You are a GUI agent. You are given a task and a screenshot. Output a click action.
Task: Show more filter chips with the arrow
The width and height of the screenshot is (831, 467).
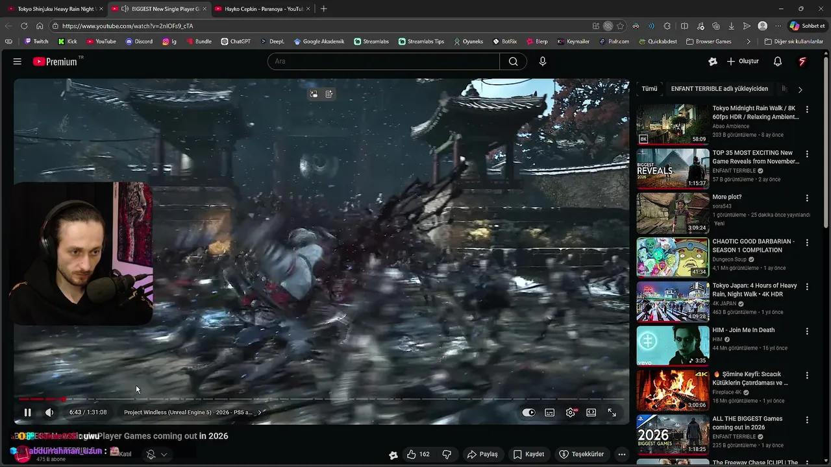800,90
